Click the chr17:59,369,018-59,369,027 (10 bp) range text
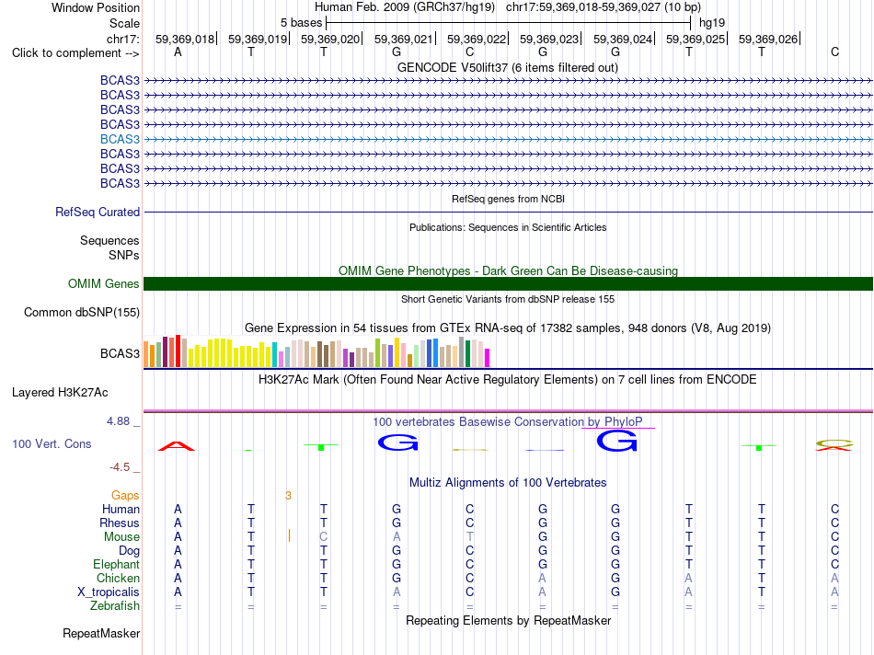This screenshot has height=655, width=874. 604,7
